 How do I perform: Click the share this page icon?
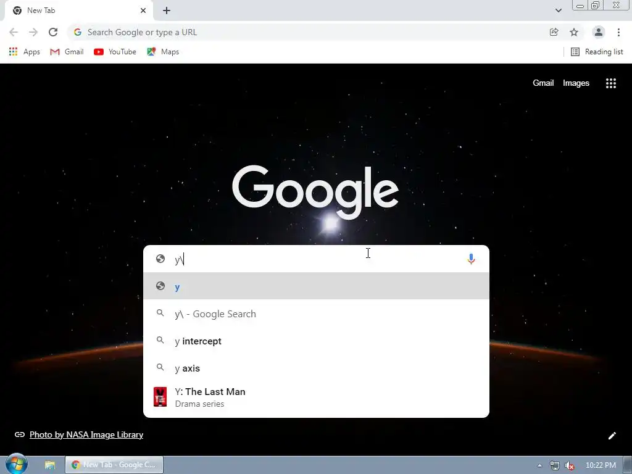[554, 32]
